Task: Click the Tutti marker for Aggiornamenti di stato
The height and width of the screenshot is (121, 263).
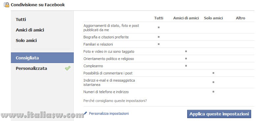Action: (159, 27)
